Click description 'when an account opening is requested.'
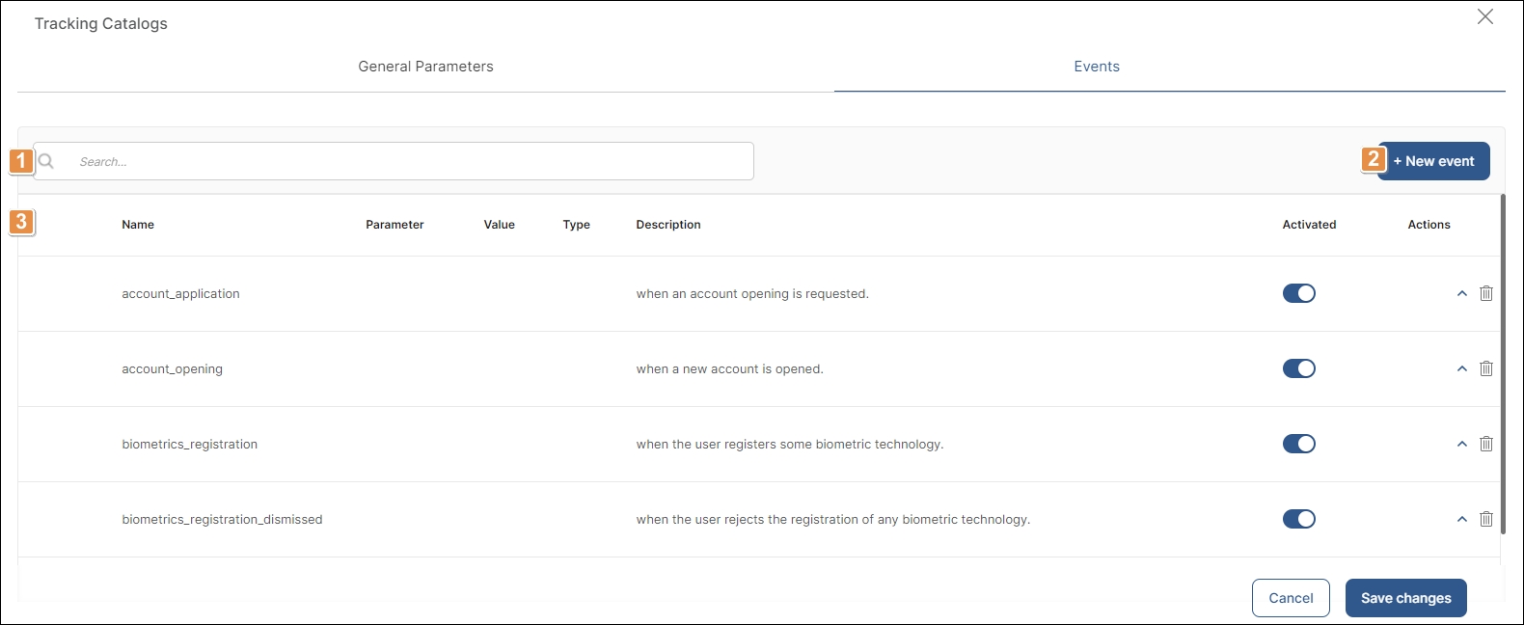Image resolution: width=1524 pixels, height=625 pixels. click(752, 294)
